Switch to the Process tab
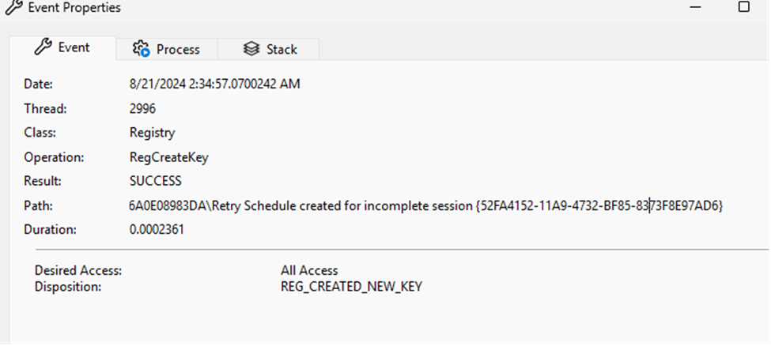771x346 pixels. [167, 49]
